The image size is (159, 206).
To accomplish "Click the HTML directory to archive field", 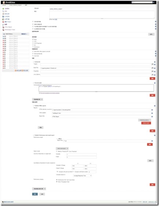I will [x=101, y=110].
